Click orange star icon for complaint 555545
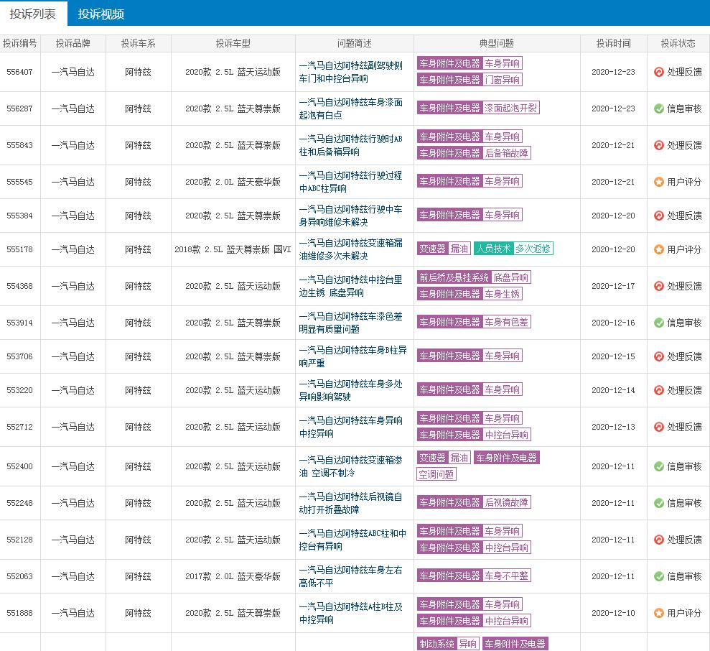 (x=658, y=182)
